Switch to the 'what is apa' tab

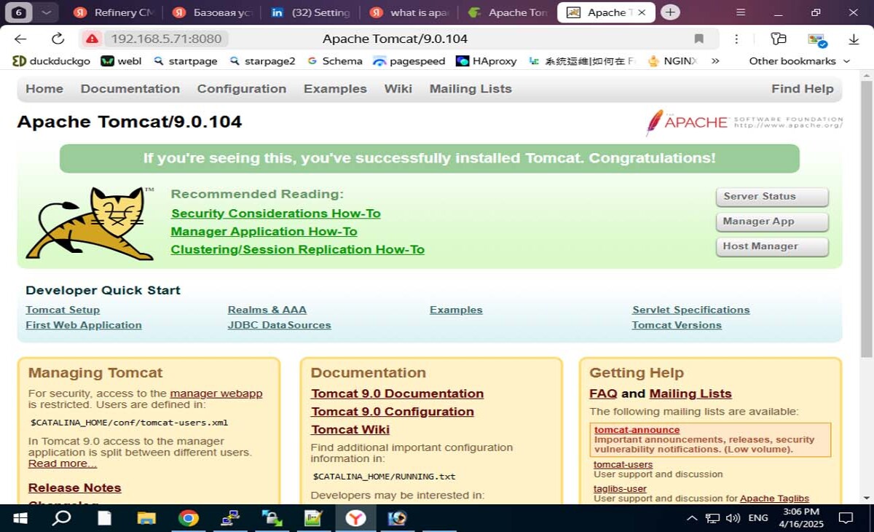tap(409, 12)
